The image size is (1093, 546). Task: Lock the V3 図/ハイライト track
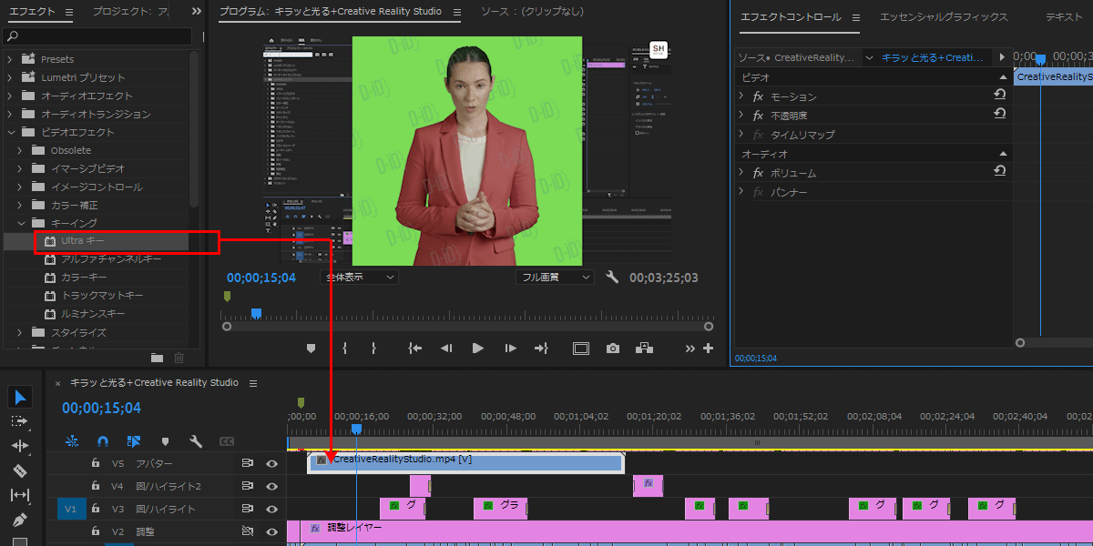95,509
